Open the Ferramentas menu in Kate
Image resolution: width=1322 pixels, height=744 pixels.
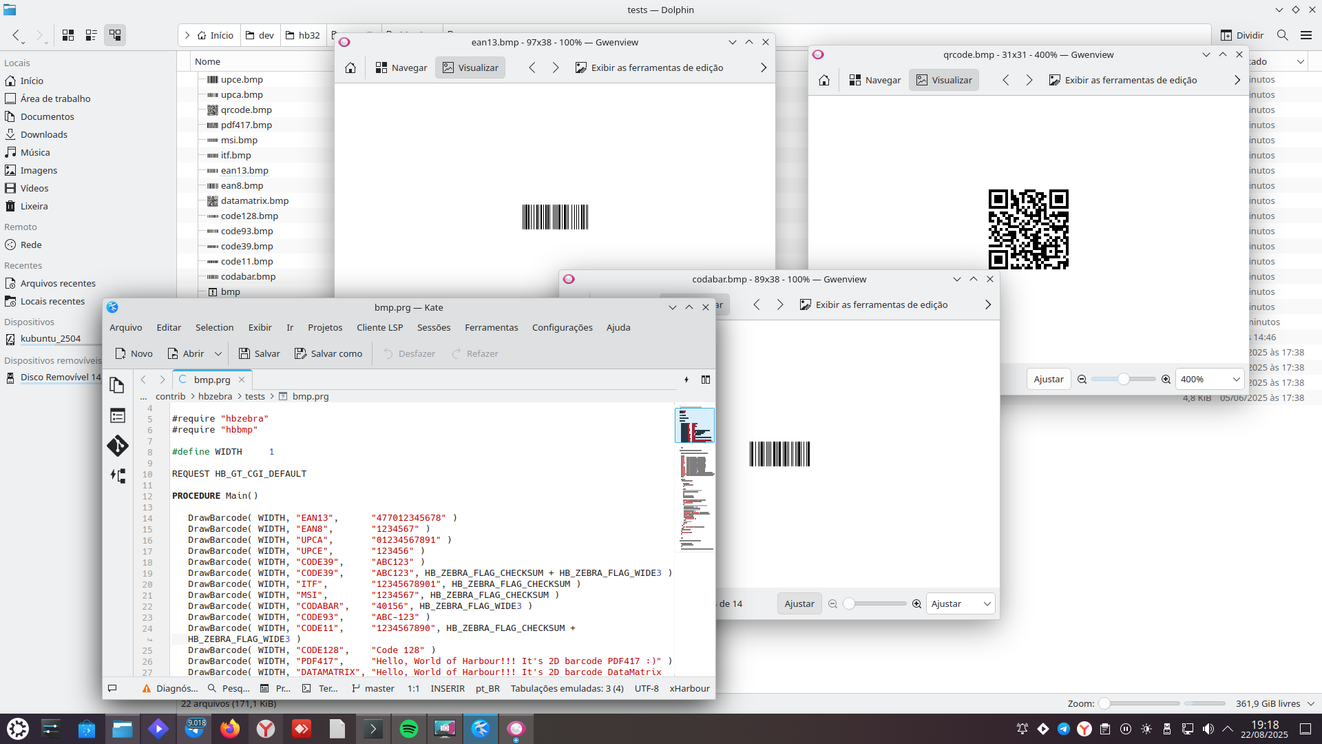point(491,327)
